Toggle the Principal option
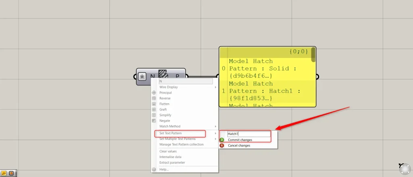Viewport: 413px width, 177px height. click(165, 93)
